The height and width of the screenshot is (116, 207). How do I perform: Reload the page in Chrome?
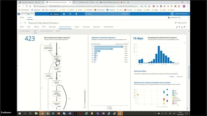pos(27,6)
